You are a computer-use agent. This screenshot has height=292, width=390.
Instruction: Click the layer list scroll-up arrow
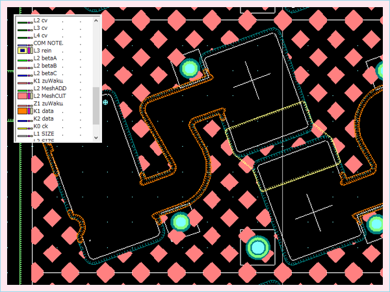(x=97, y=19)
